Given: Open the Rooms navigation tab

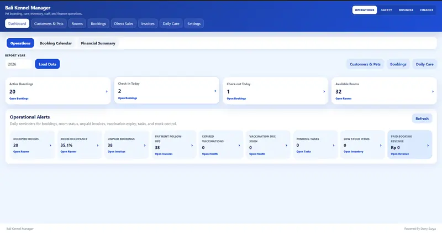Looking at the screenshot, I should tap(77, 24).
